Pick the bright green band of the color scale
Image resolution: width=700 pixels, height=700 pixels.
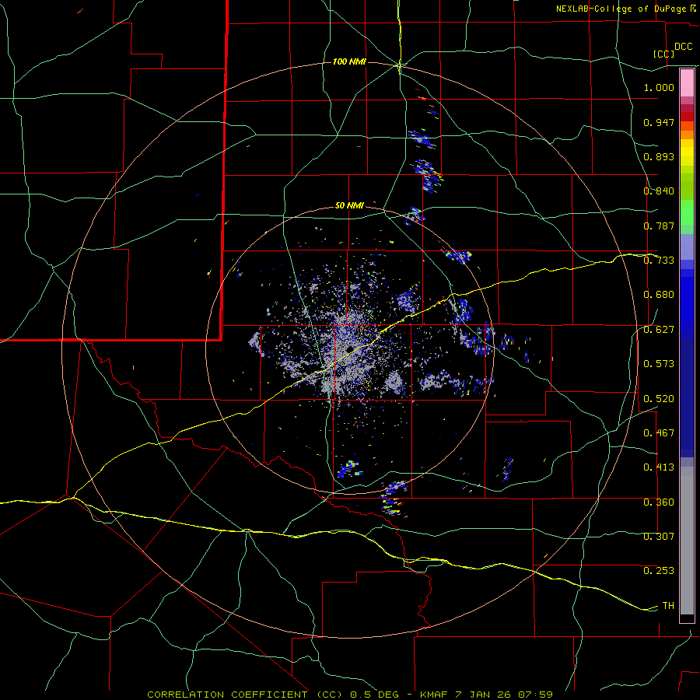(x=687, y=212)
